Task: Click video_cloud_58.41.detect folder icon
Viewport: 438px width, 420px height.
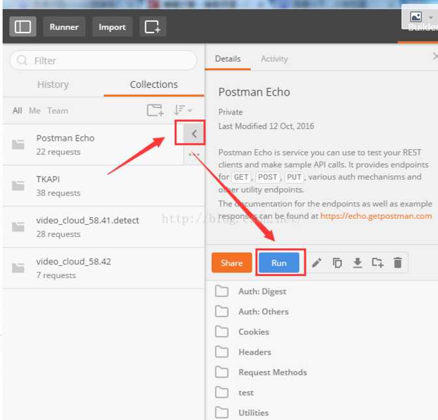Action: [18, 227]
